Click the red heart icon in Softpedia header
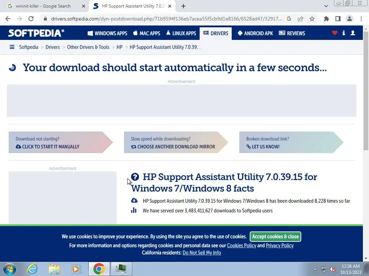This screenshot has height=276, width=369. click(x=335, y=33)
